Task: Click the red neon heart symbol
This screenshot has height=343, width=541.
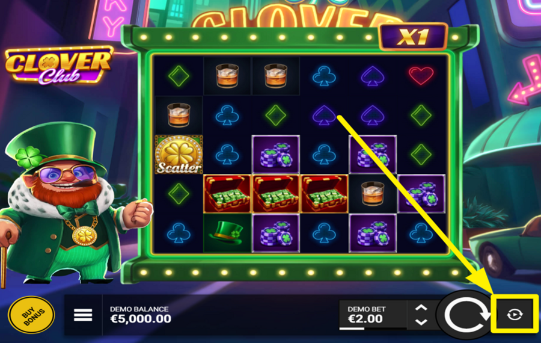Action: pyautogui.click(x=421, y=75)
